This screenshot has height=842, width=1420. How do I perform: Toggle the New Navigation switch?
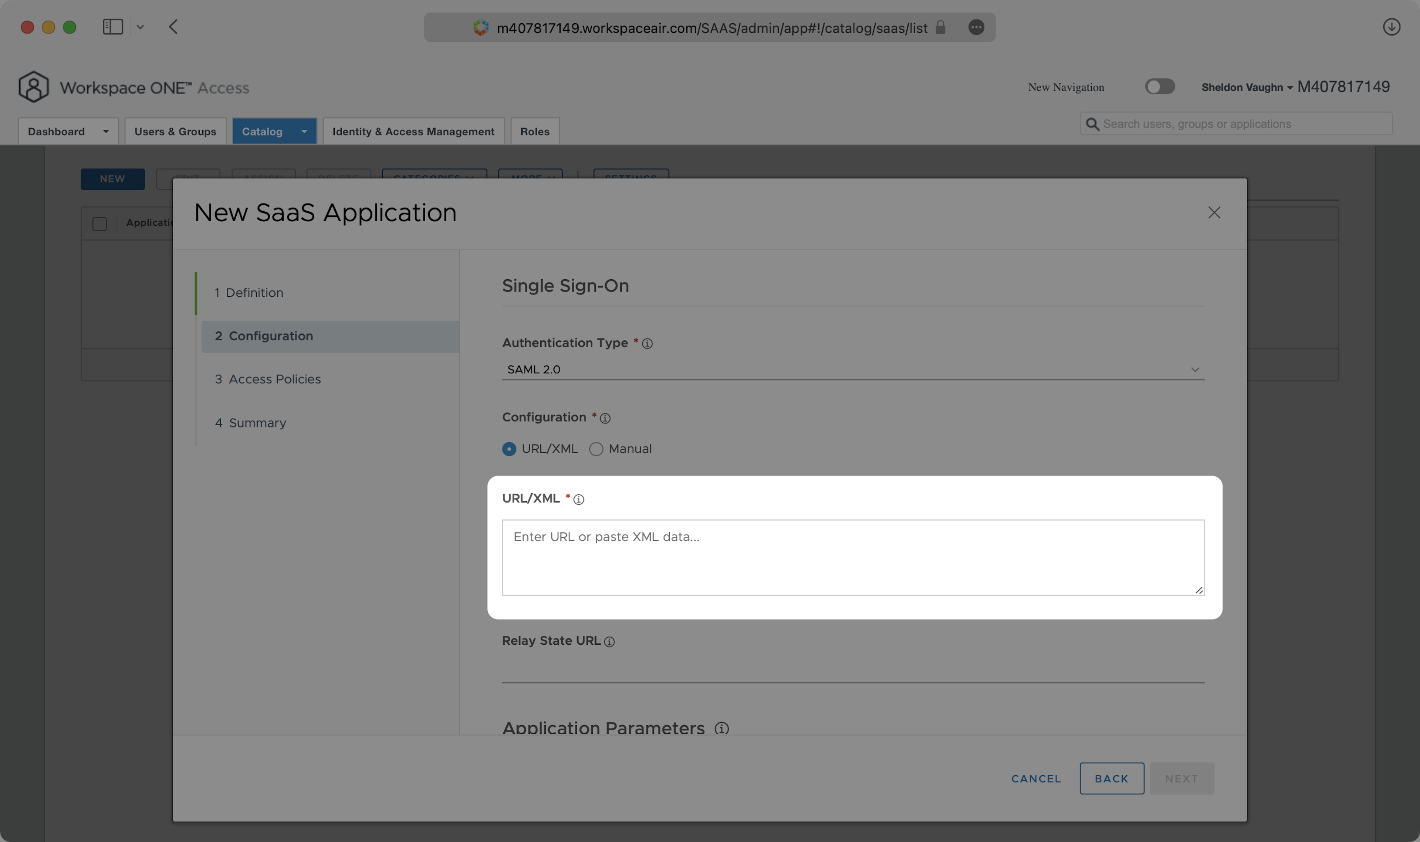[x=1159, y=87]
